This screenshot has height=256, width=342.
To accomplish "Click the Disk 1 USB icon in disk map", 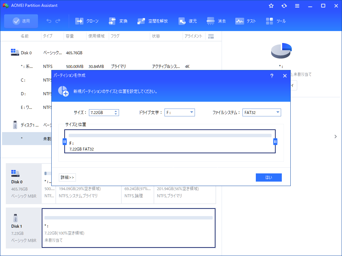I will point(15,218).
